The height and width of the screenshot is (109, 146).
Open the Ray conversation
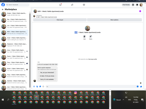[x=15, y=20]
